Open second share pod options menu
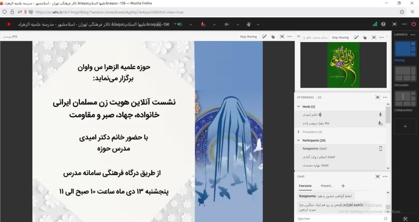This screenshot has height=222, width=419. tap(381, 37)
